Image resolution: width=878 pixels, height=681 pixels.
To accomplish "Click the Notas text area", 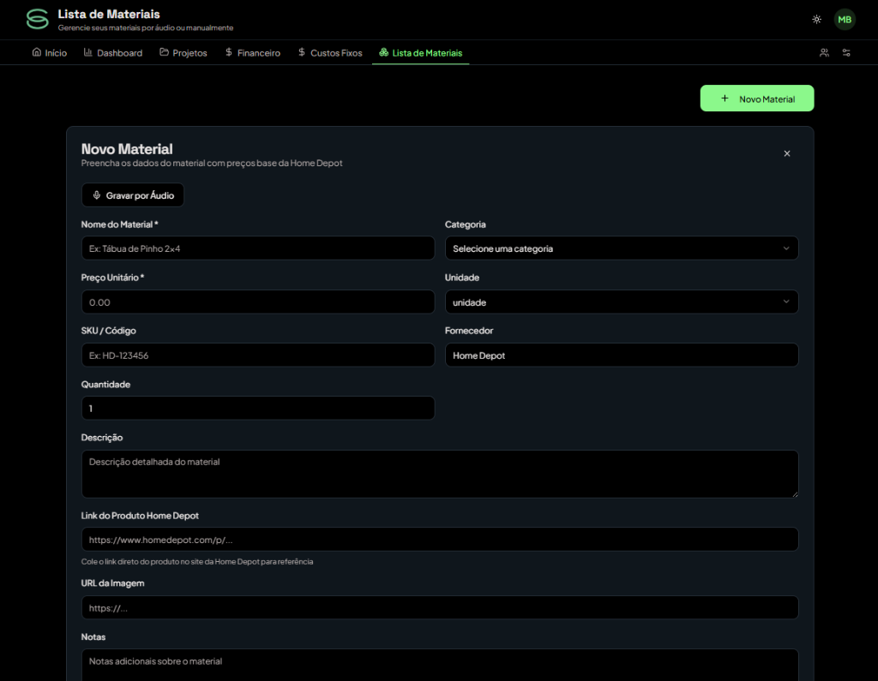I will [x=440, y=665].
